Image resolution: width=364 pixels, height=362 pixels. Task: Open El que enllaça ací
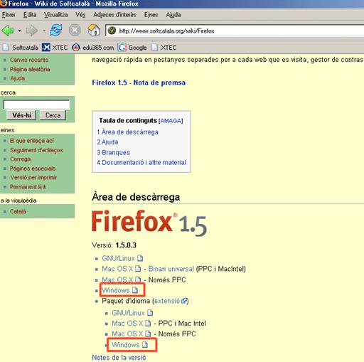tap(32, 141)
